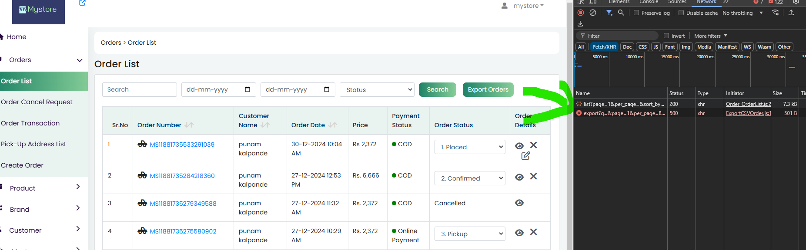Toggle the All request type filter

[x=581, y=47]
